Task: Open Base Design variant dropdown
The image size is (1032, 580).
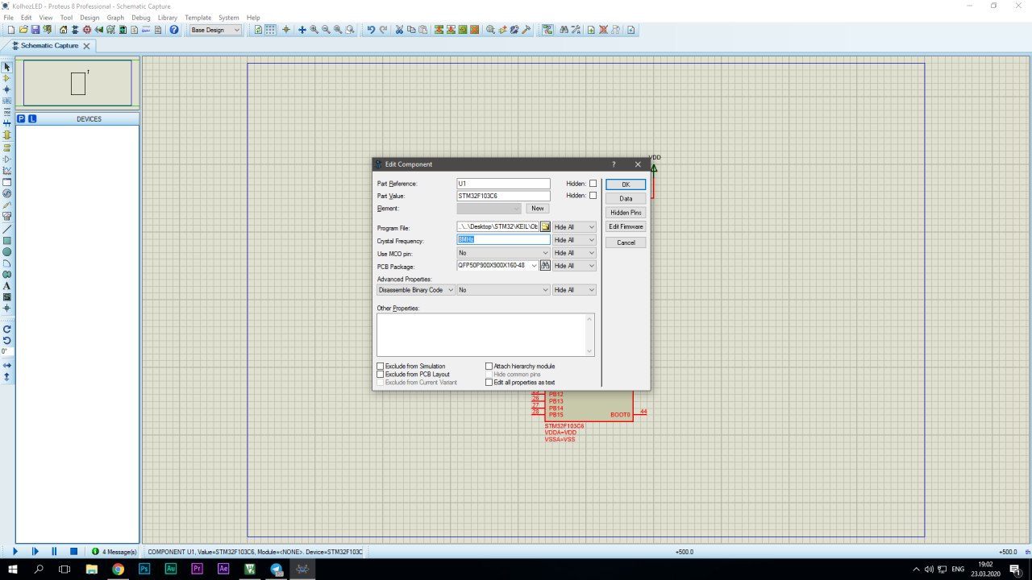Action: click(x=215, y=30)
